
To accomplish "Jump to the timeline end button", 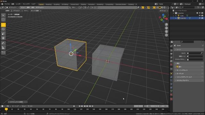I will (x=93, y=106).
